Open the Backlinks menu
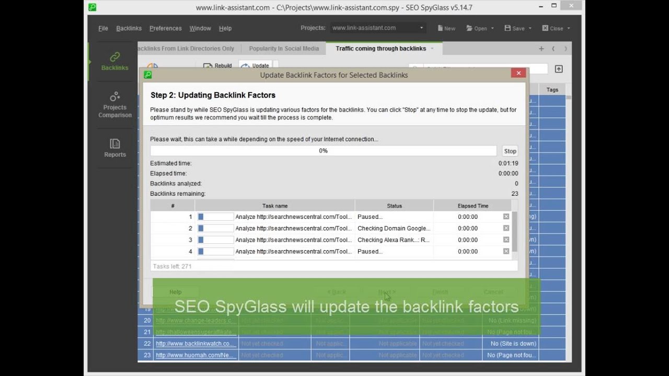The image size is (669, 376). click(x=129, y=28)
